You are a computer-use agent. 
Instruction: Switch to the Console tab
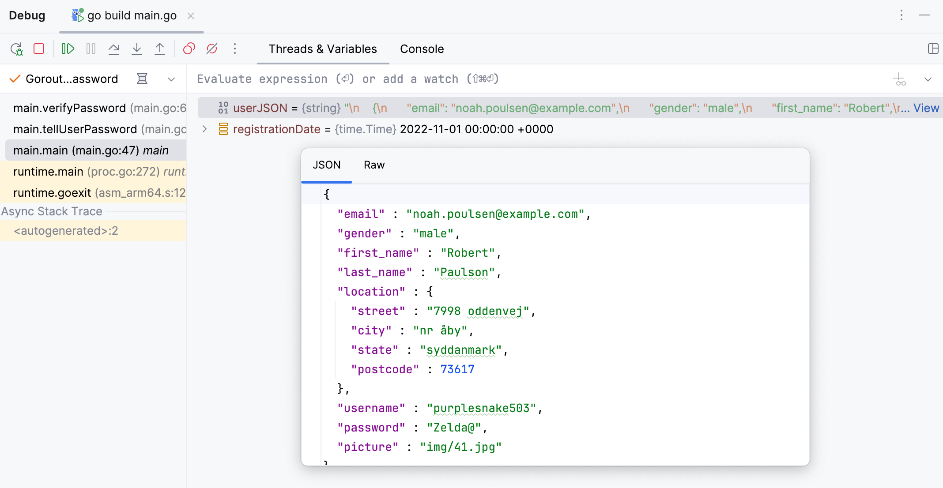[x=422, y=49]
